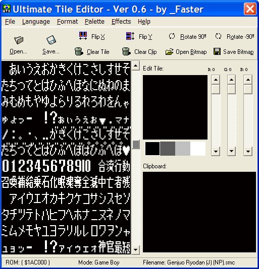Click the red slider's up arrow

pos(216,80)
